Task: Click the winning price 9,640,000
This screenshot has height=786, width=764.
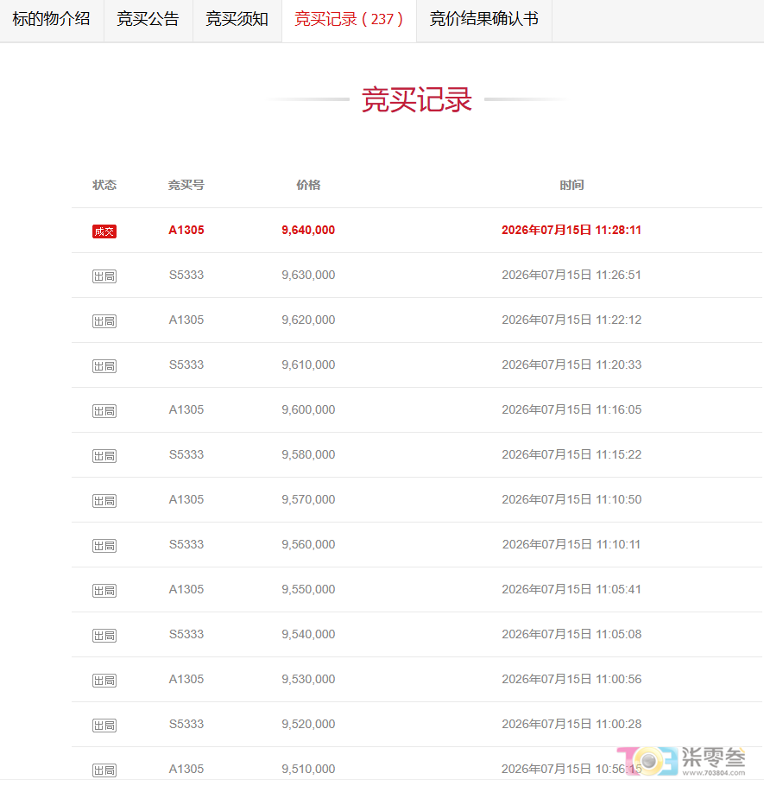Action: (308, 230)
